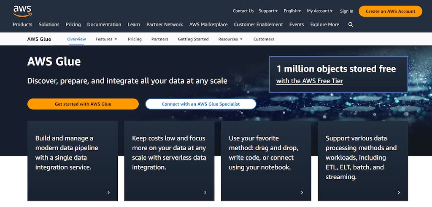Select the Overview tab
Image resolution: width=432 pixels, height=207 pixels.
tap(77, 39)
